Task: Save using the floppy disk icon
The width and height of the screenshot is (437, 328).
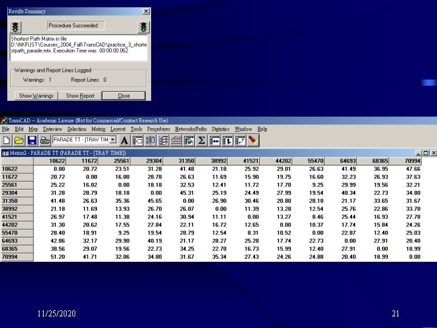Action: pos(32,140)
